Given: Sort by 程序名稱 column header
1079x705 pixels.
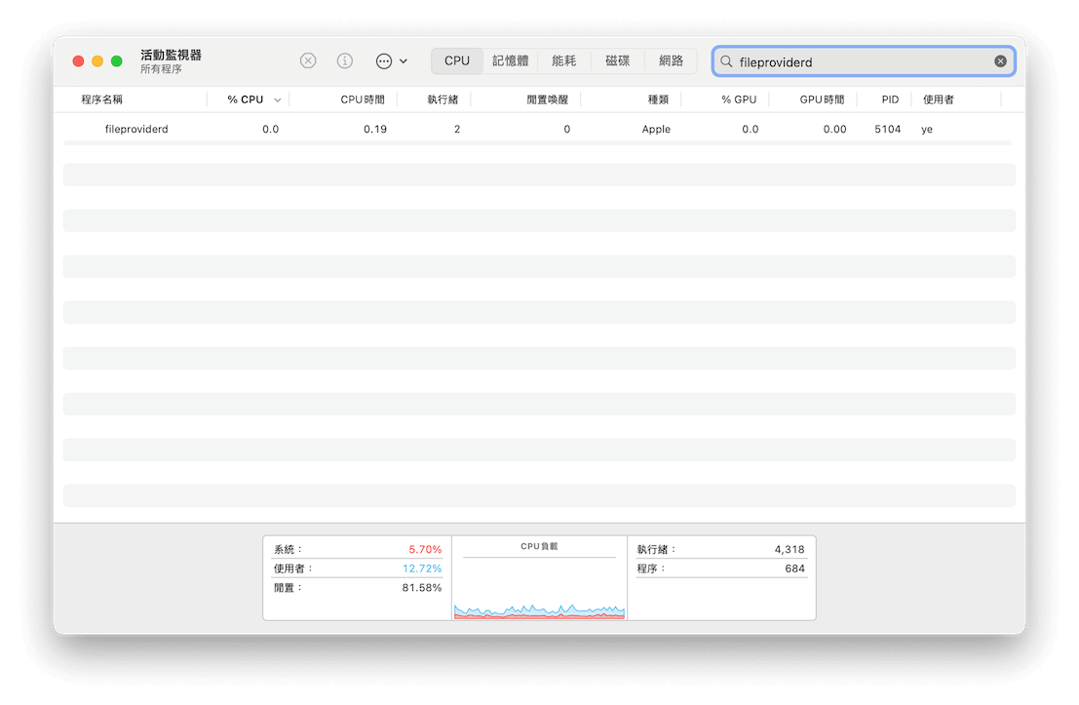Looking at the screenshot, I should click(101, 99).
